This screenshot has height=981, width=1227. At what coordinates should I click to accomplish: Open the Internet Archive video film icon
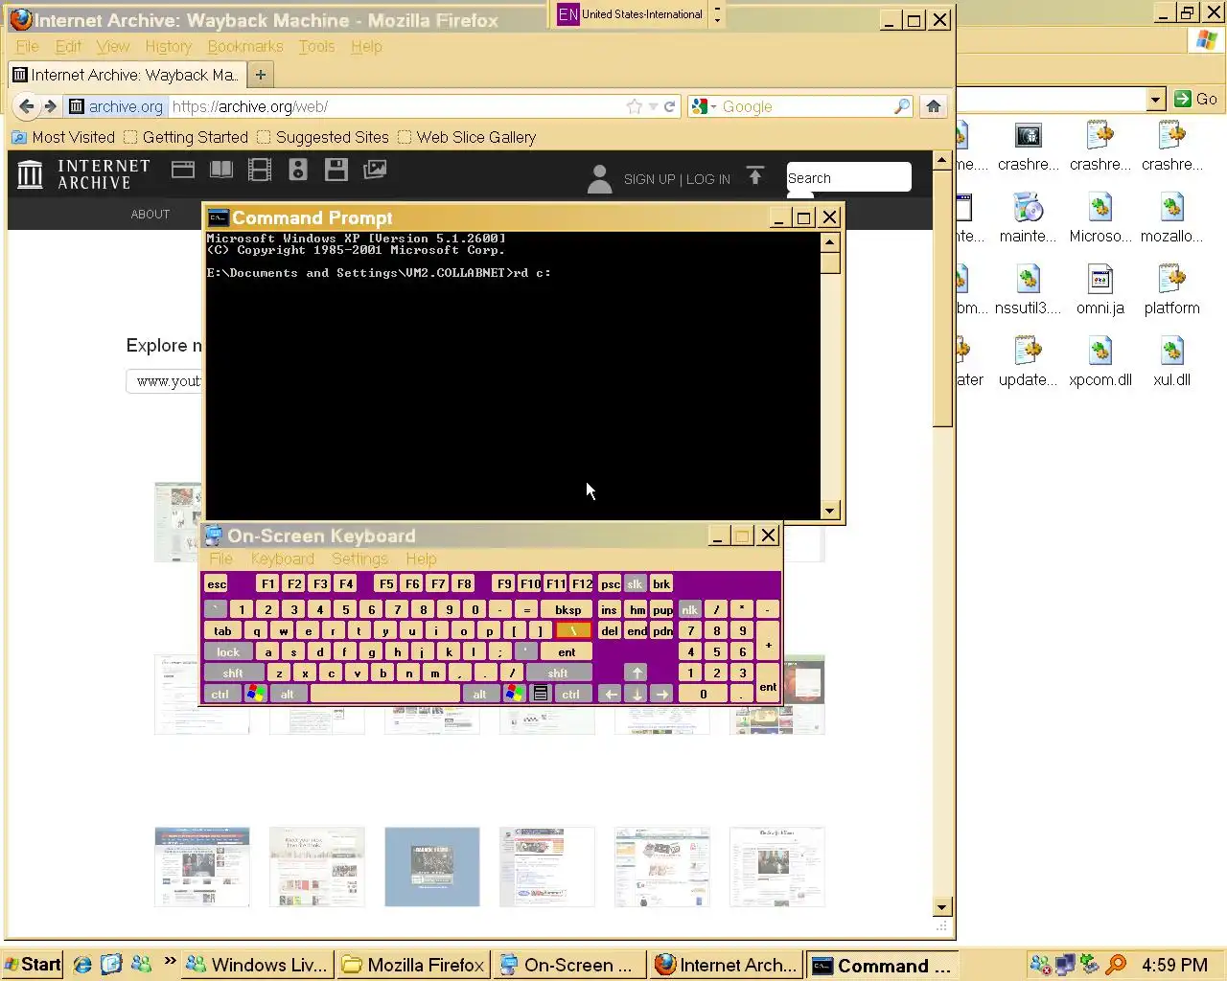point(260,170)
